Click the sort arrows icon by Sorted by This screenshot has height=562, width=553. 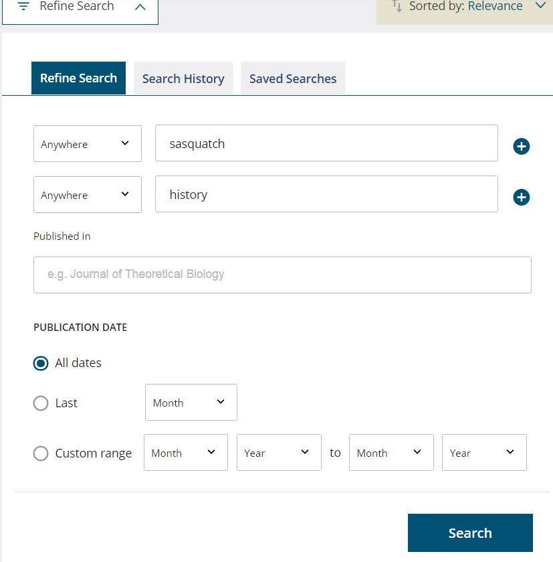coord(397,7)
